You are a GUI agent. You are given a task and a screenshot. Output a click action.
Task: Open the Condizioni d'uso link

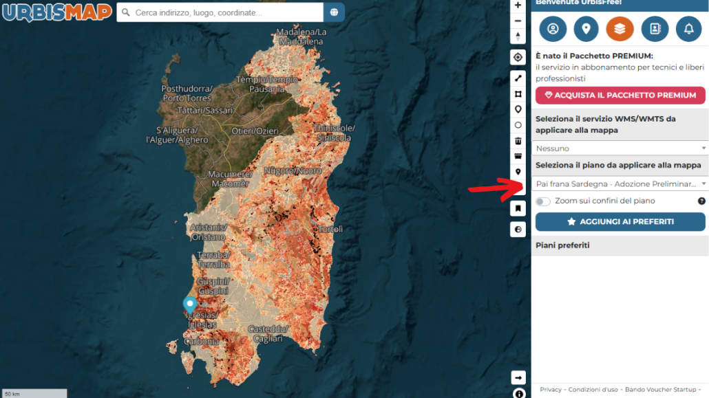click(x=593, y=390)
